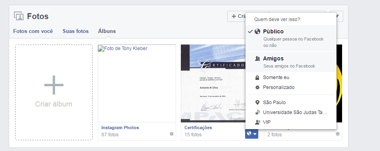Click the Criar álbum tile
The height and width of the screenshot is (151, 380).
[54, 92]
